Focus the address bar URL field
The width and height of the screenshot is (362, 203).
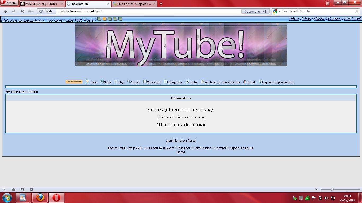[x=148, y=11]
